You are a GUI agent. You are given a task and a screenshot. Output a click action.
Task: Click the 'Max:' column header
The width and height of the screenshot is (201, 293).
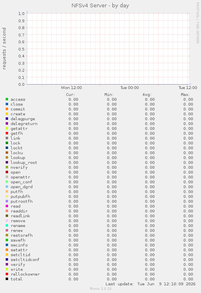(x=185, y=95)
